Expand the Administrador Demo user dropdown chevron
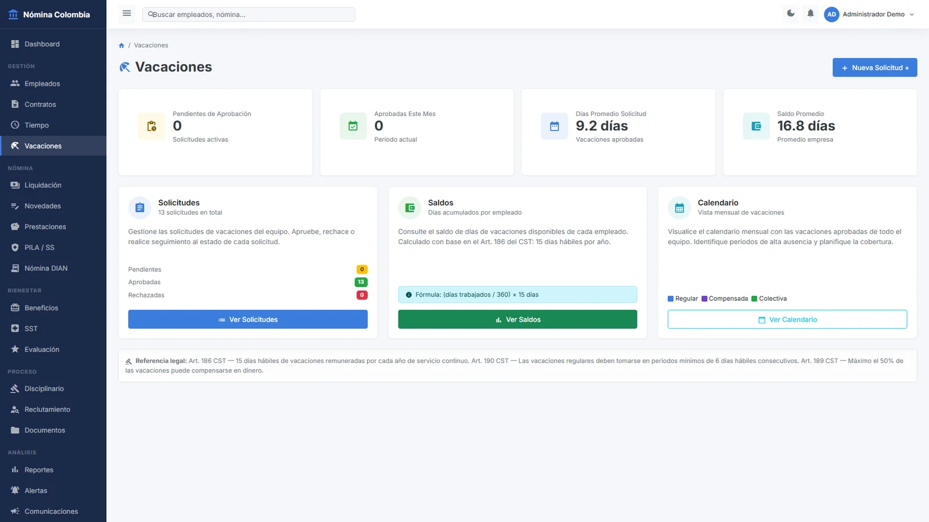The image size is (929, 522). pyautogui.click(x=912, y=14)
